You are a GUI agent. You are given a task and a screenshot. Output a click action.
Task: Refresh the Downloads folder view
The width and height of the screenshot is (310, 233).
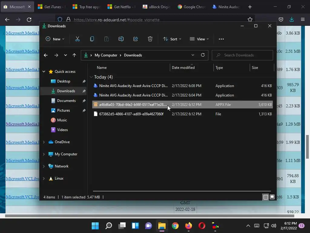[x=203, y=55]
